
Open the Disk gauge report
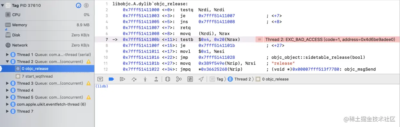(47, 35)
